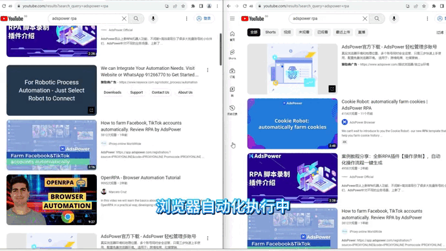Select the Shorts filter chip
Viewport: 446px width, 251px height.
270,32
